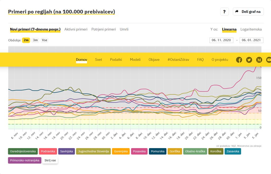
Task: Show all data with Vse period
Action: pos(44,40)
